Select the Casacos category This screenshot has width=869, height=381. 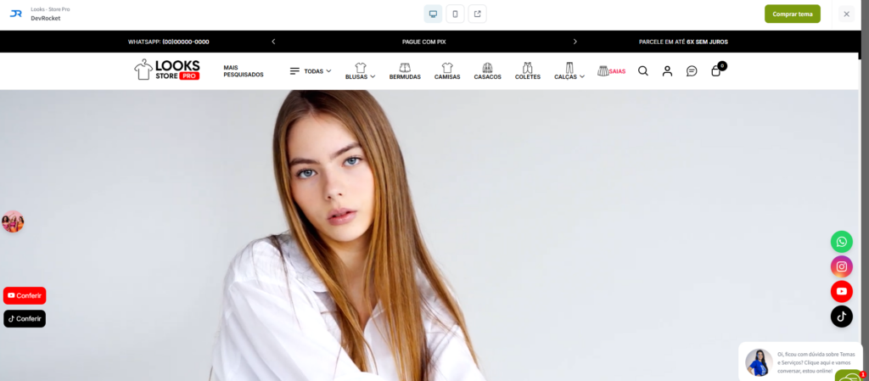(487, 71)
